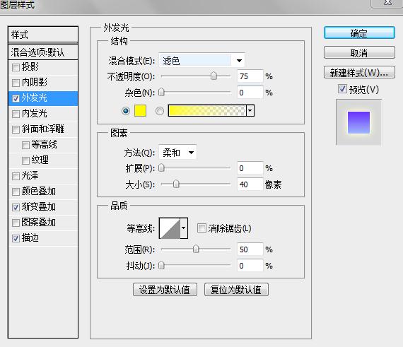
Task: Open the 混合模式 blend mode dropdown
Action: click(201, 61)
